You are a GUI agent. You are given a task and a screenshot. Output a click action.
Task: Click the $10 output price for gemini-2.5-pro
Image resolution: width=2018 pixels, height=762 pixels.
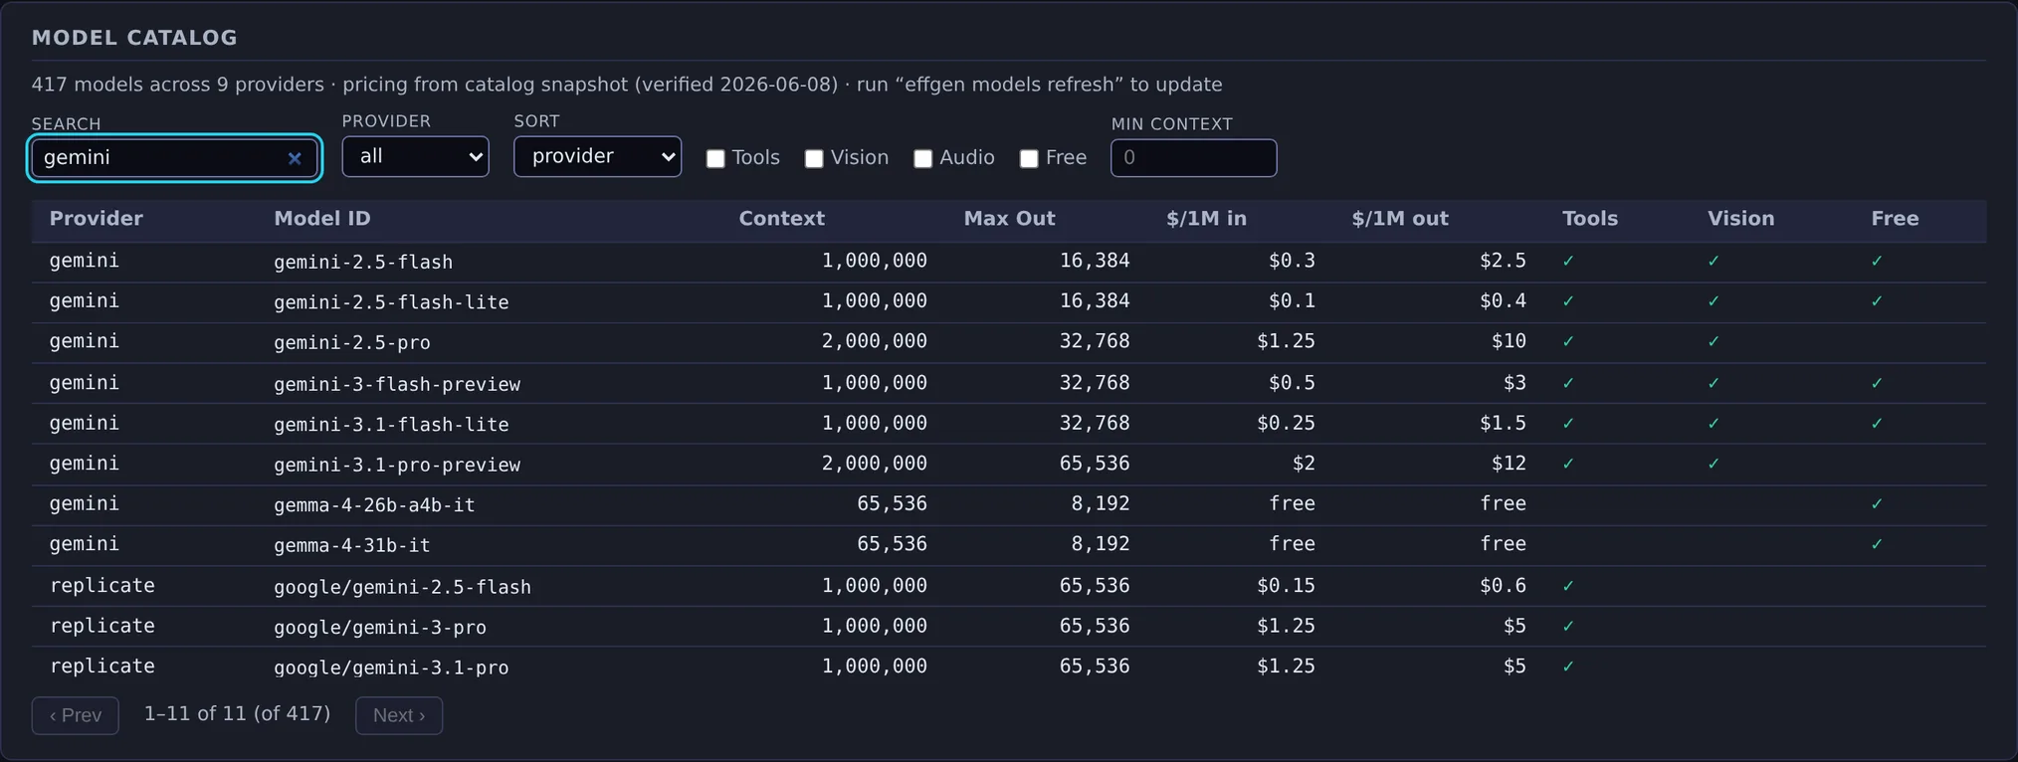coord(1509,341)
